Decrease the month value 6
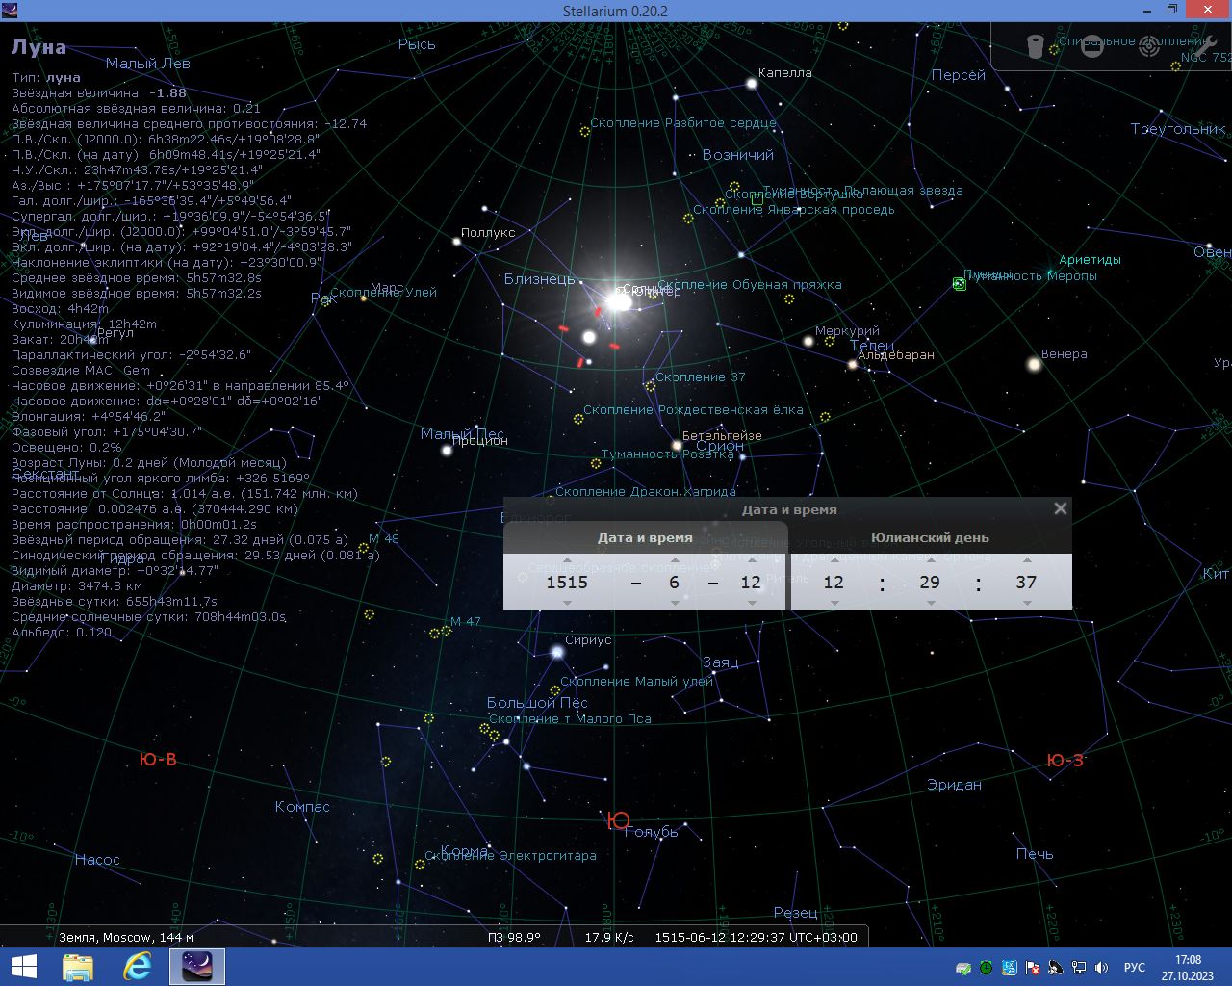 (675, 603)
